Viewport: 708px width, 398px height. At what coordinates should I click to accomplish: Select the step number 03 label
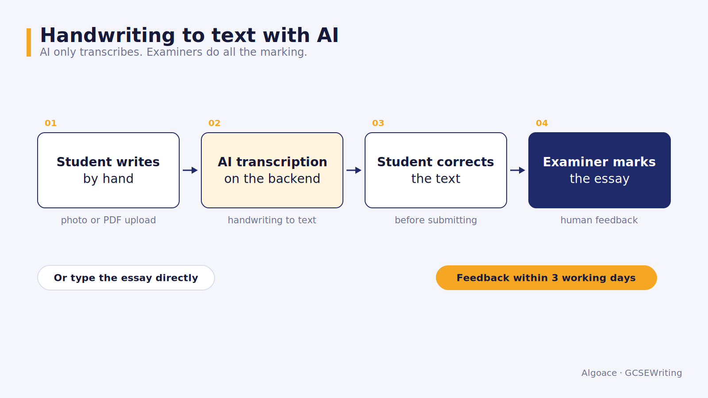[x=378, y=123]
